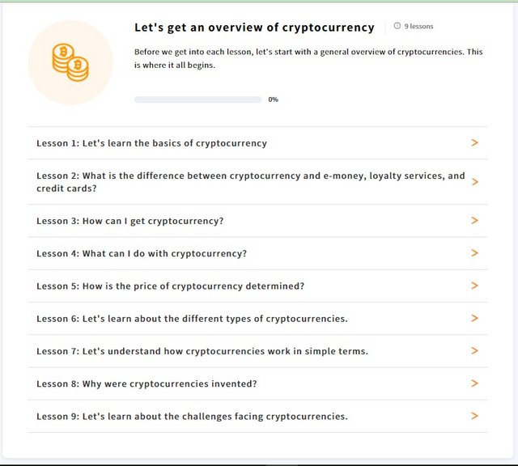
Task: Expand Lesson 1 using its orange chevron
Action: coord(474,142)
